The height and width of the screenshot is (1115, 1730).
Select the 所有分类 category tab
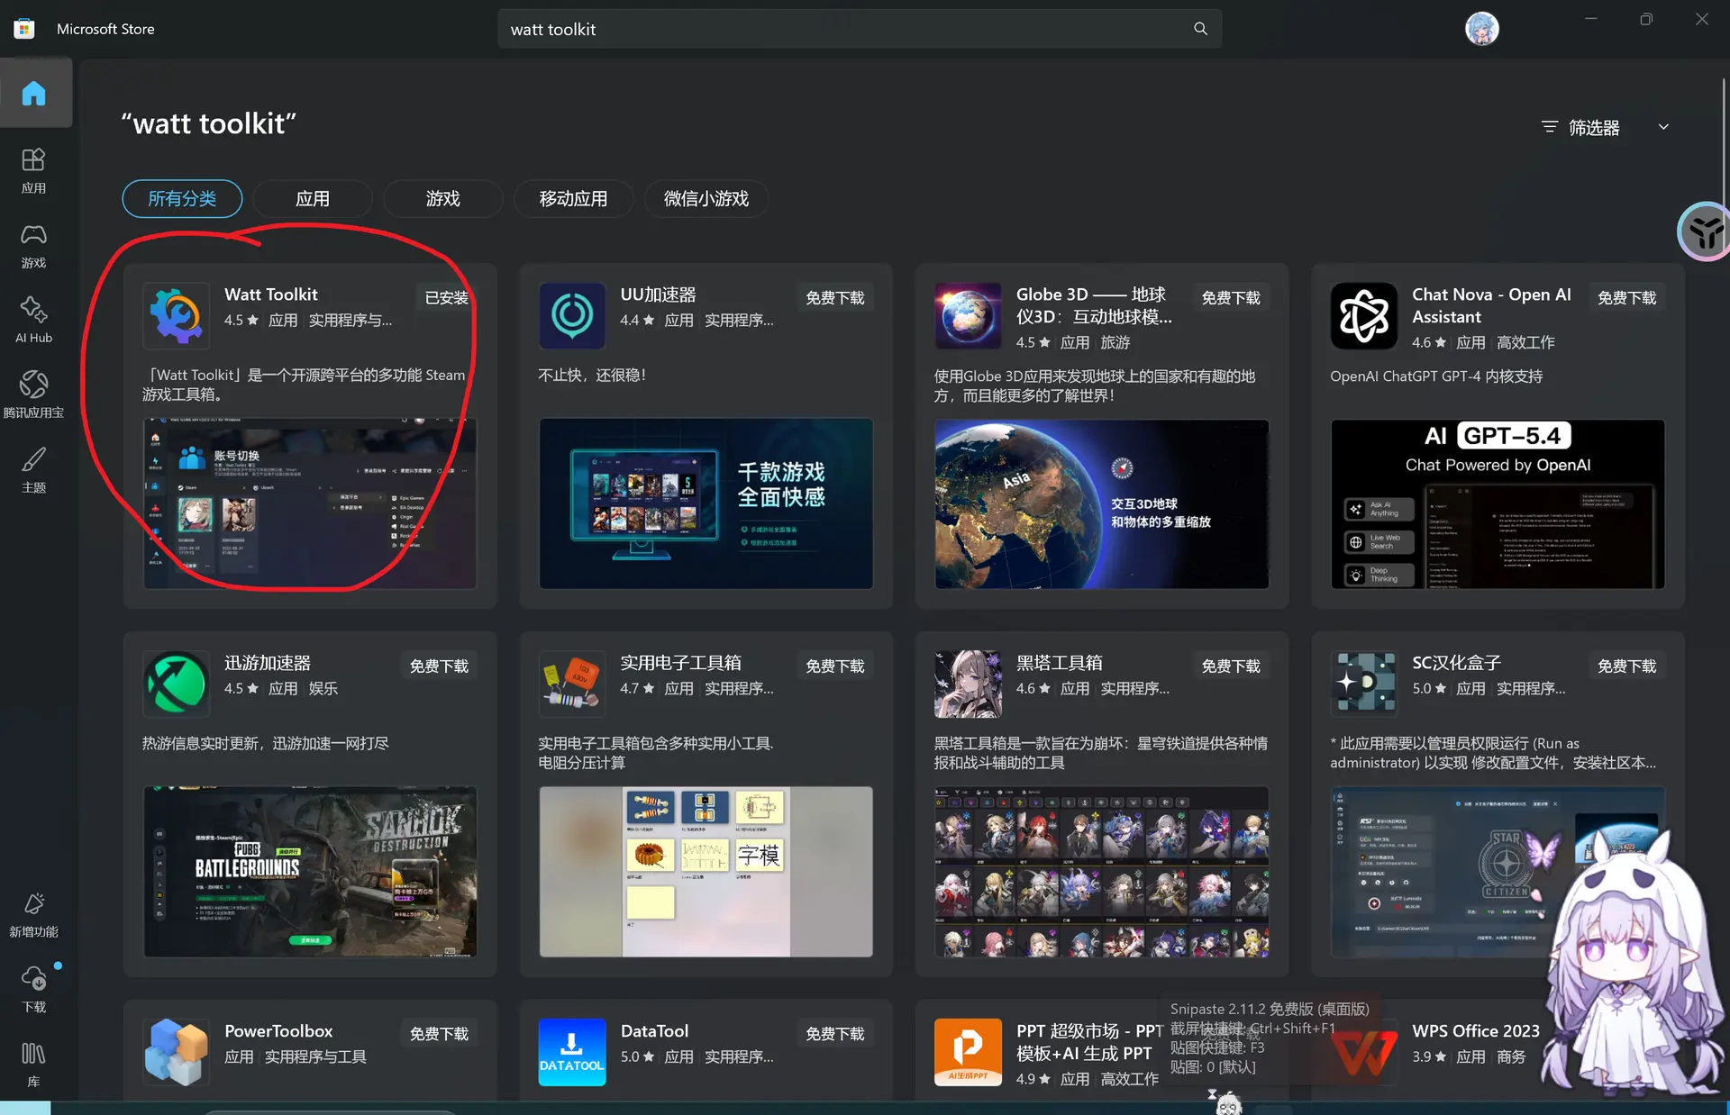182,199
